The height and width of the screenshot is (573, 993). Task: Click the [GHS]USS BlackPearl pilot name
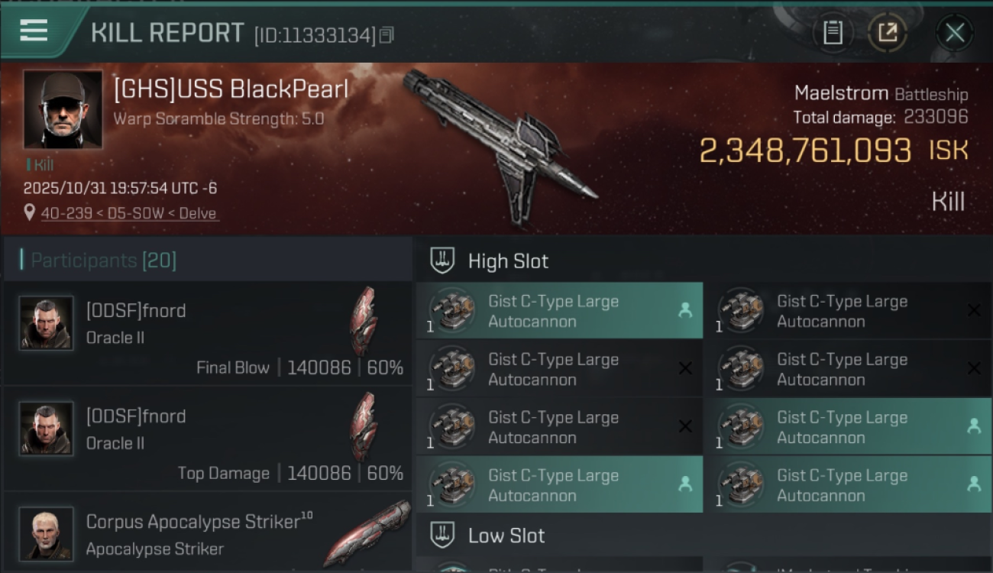point(231,90)
